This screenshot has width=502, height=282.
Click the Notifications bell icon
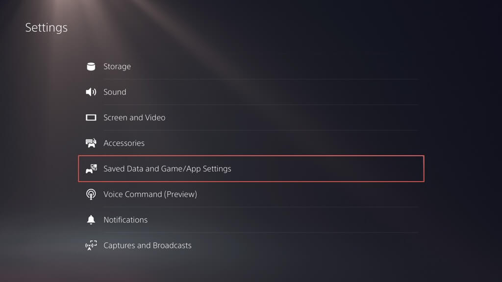tap(91, 220)
